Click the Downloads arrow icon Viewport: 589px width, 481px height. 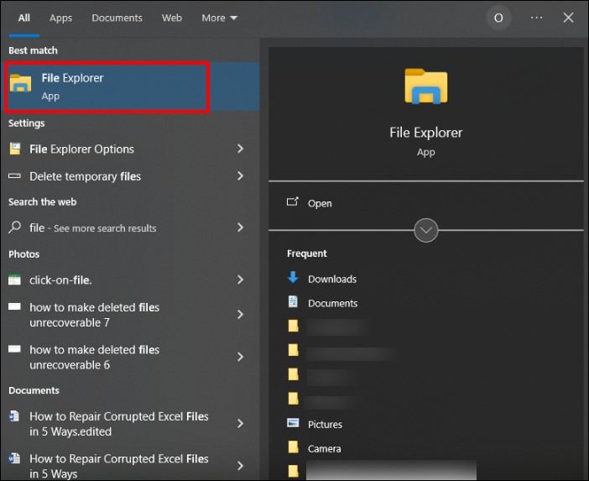click(x=293, y=278)
